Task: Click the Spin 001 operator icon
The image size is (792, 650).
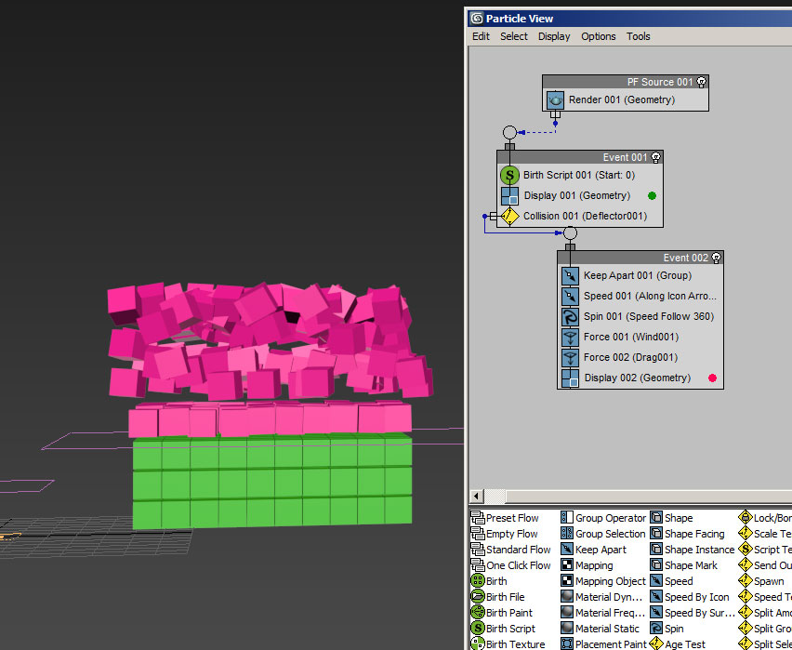Action: point(570,316)
